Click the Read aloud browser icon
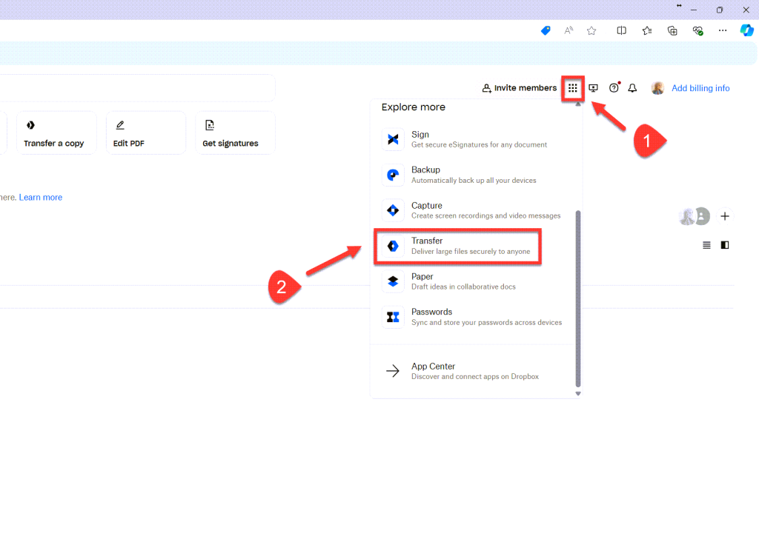 569,31
